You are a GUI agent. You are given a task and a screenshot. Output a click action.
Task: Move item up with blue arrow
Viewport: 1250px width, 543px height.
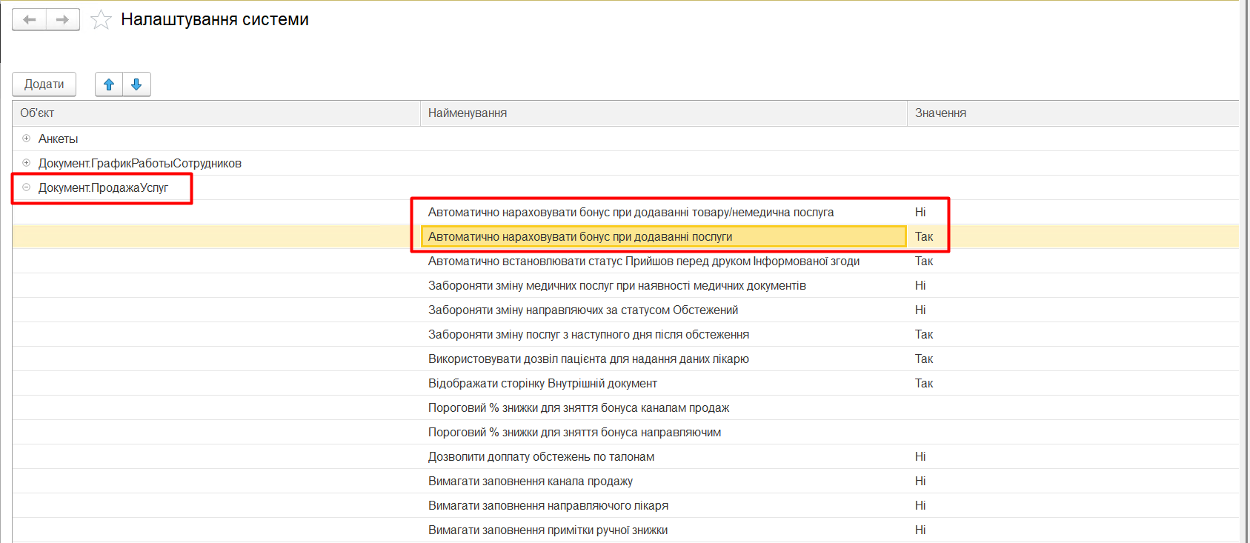109,84
